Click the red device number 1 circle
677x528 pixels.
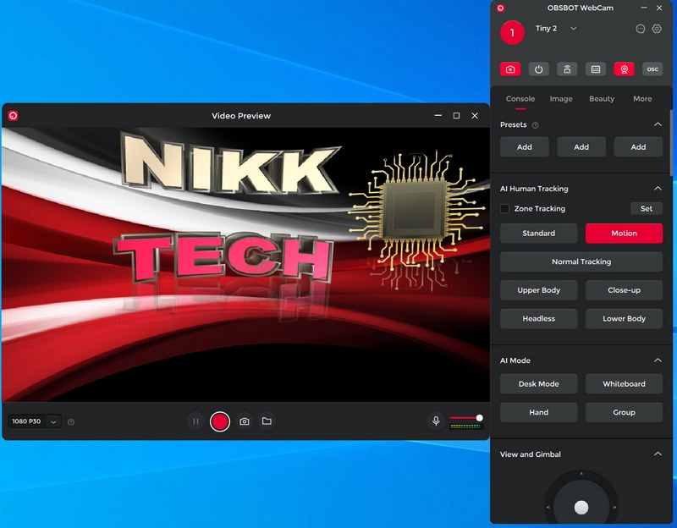coord(512,32)
